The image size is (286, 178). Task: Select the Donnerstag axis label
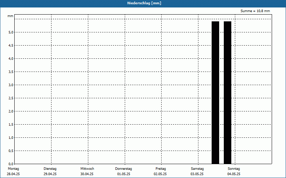coord(123,169)
